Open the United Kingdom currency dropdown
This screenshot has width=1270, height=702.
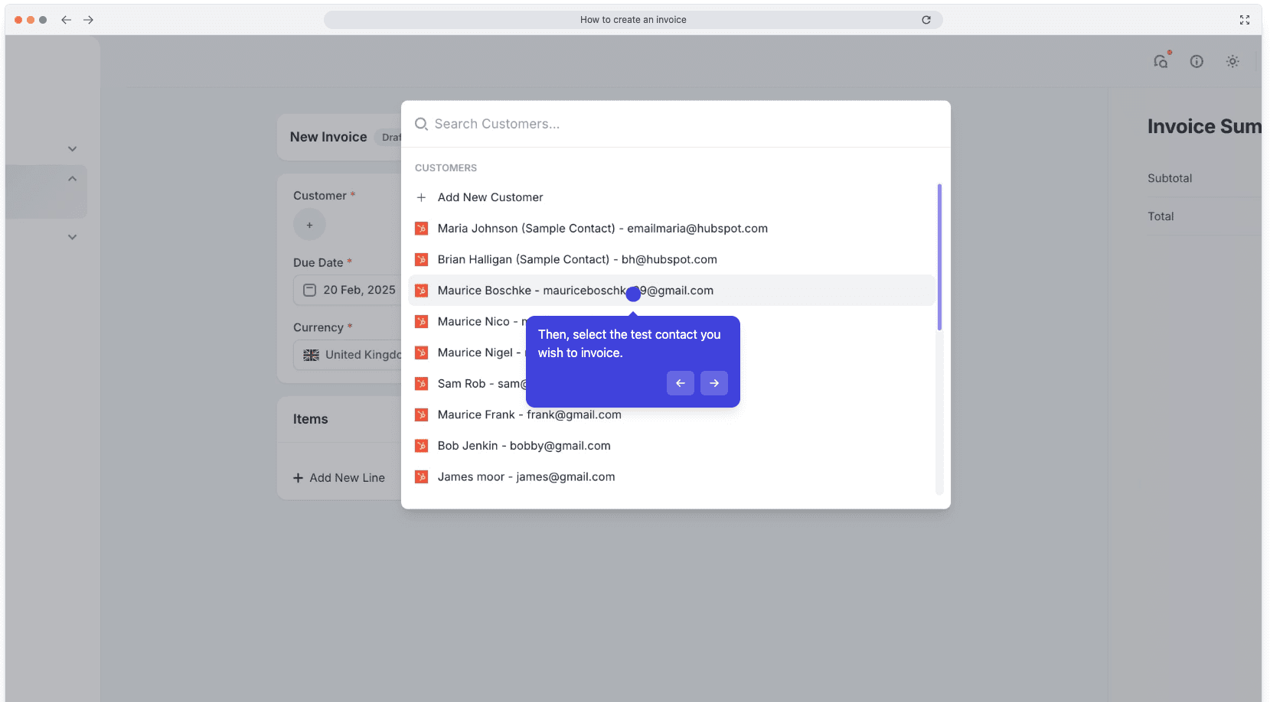pyautogui.click(x=348, y=355)
